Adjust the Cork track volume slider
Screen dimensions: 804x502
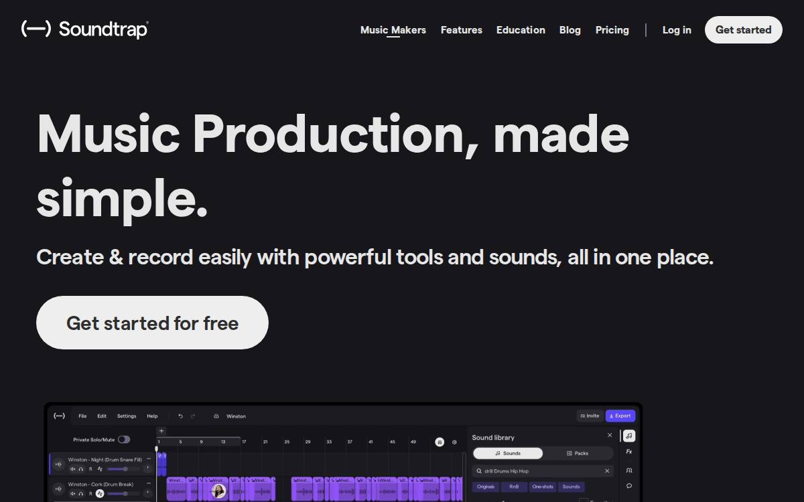coord(123,493)
